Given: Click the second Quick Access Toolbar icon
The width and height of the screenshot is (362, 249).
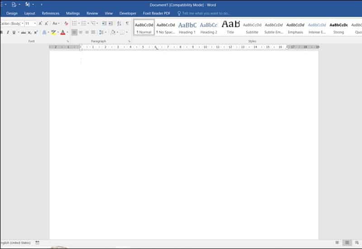Looking at the screenshot, I should [x=14, y=5].
